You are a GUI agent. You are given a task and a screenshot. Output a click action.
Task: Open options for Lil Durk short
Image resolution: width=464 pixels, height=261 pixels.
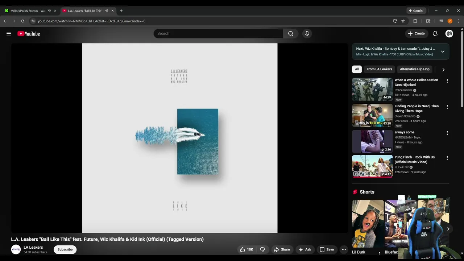pyautogui.click(x=380, y=253)
